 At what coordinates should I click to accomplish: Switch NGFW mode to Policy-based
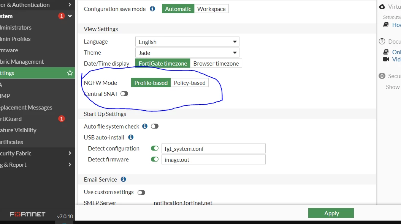click(x=190, y=83)
